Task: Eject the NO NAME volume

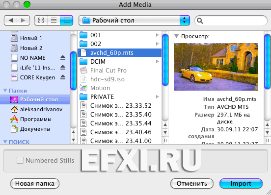Action: click(x=63, y=58)
